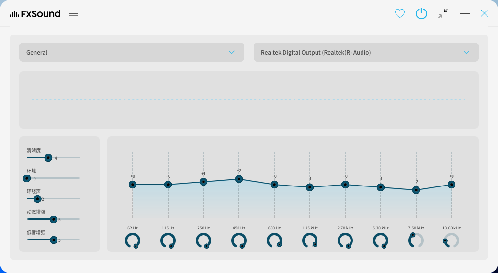Click the 1.25 kHz frequency label
Viewport: 498px width, 273px height.
(x=310, y=228)
